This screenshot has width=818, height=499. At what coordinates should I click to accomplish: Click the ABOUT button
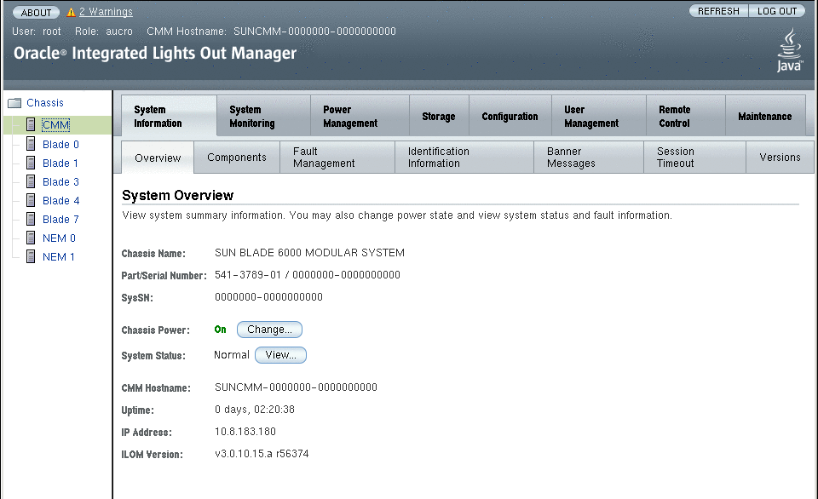tap(36, 12)
